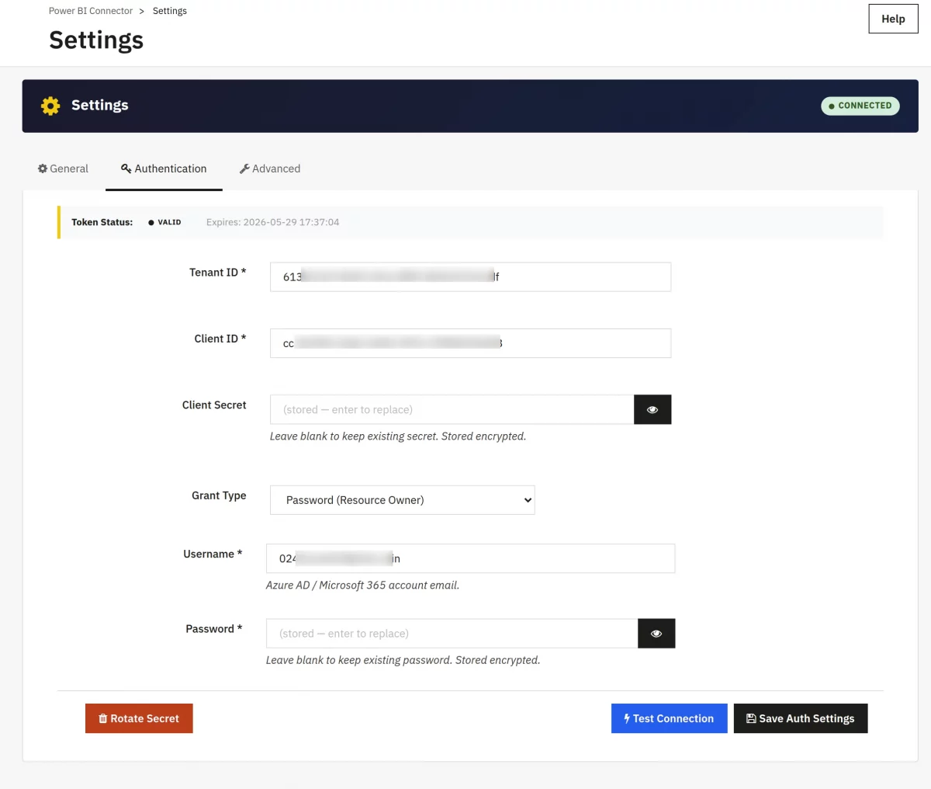Open the Grant Type dropdown

coord(403,500)
